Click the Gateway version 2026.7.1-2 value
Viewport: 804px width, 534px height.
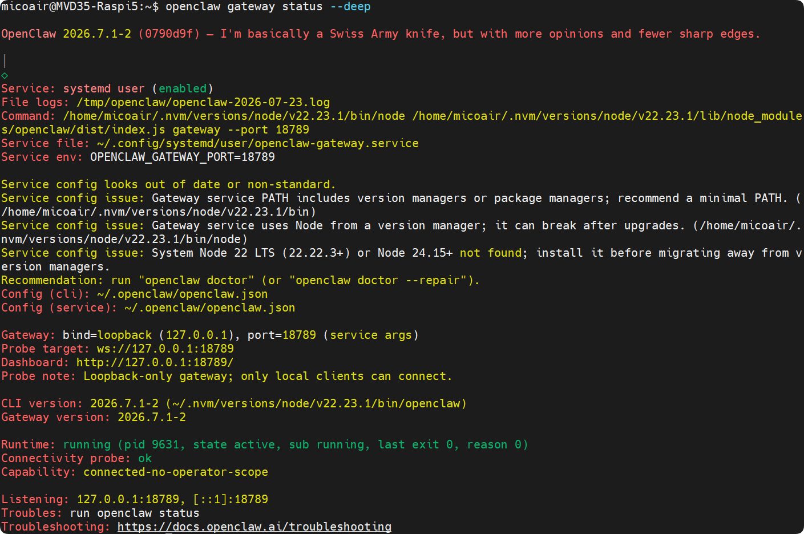pyautogui.click(x=152, y=417)
